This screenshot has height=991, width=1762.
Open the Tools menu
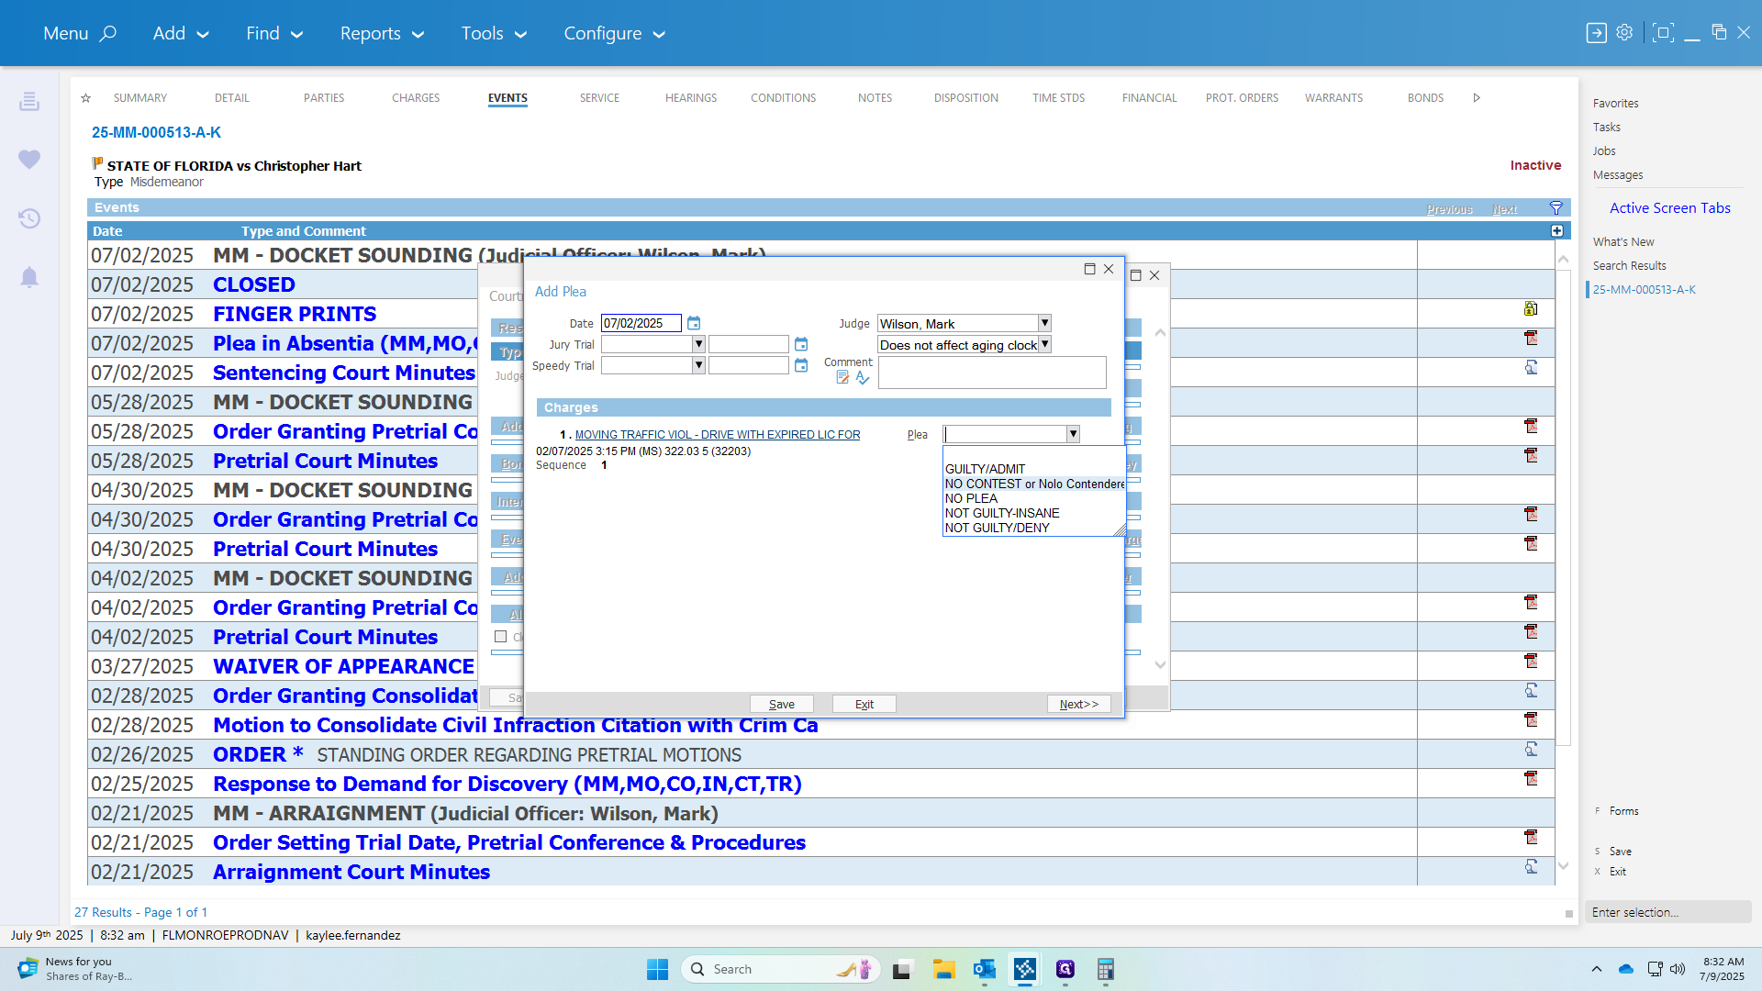tap(494, 34)
